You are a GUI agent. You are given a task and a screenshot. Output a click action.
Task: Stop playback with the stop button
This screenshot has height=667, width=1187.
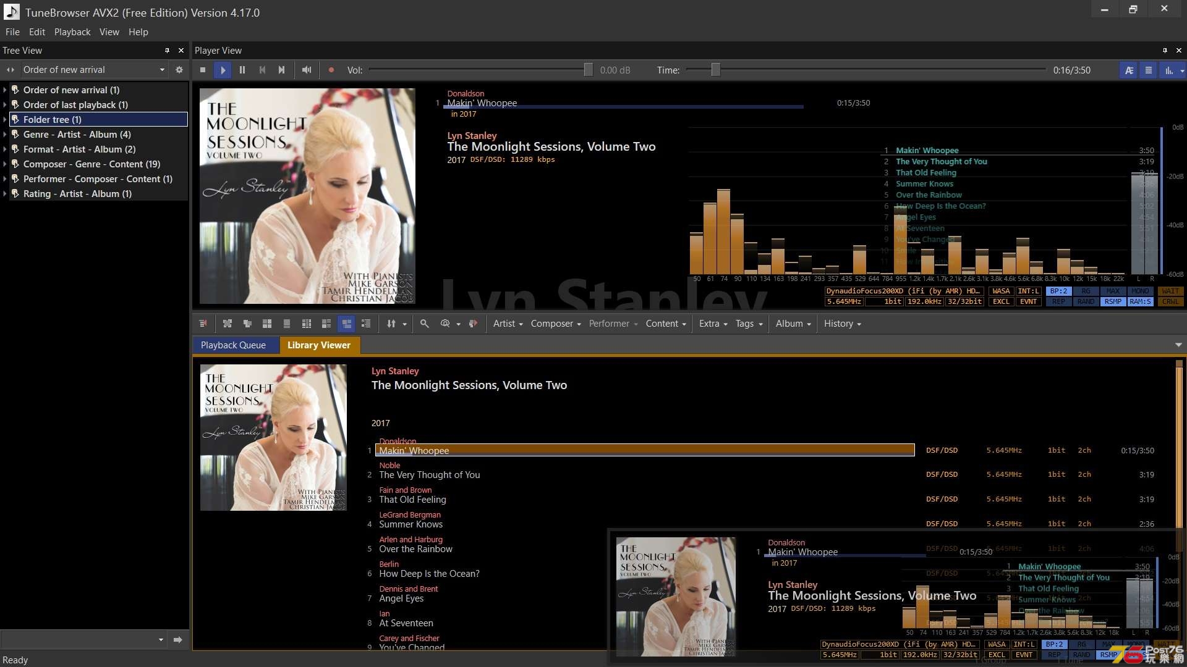203,70
